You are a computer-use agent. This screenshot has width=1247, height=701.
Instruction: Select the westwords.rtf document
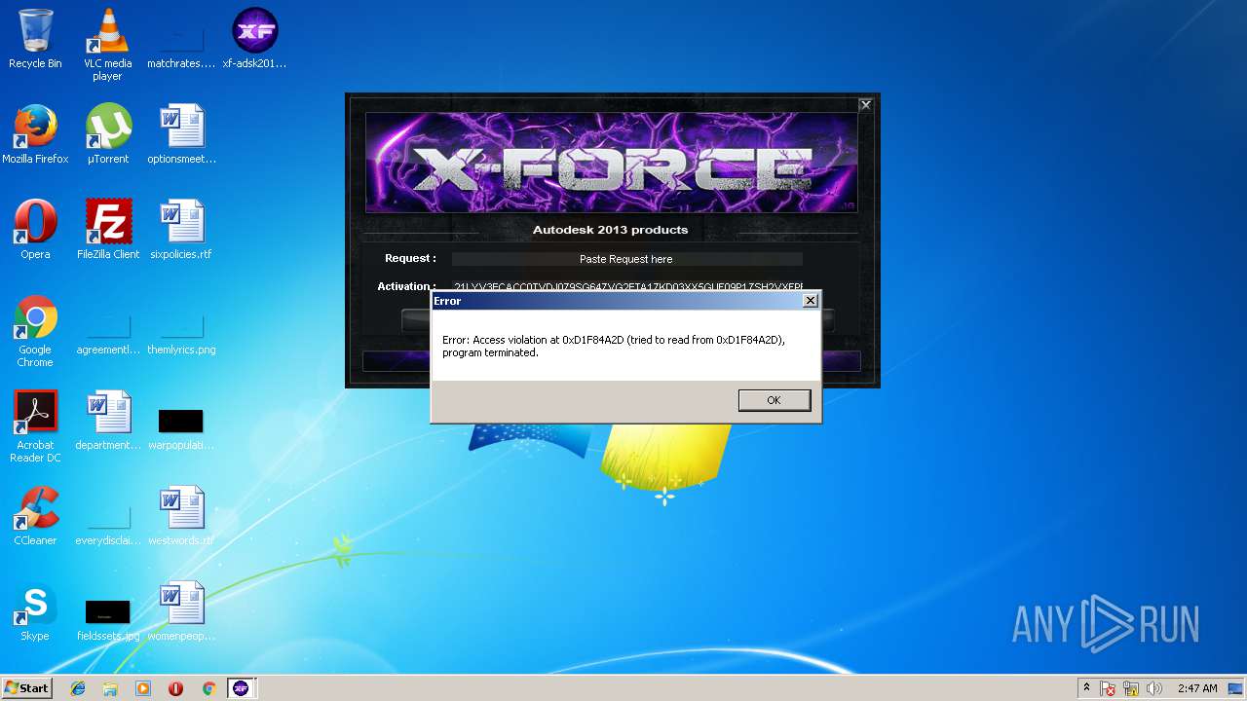pyautogui.click(x=181, y=517)
